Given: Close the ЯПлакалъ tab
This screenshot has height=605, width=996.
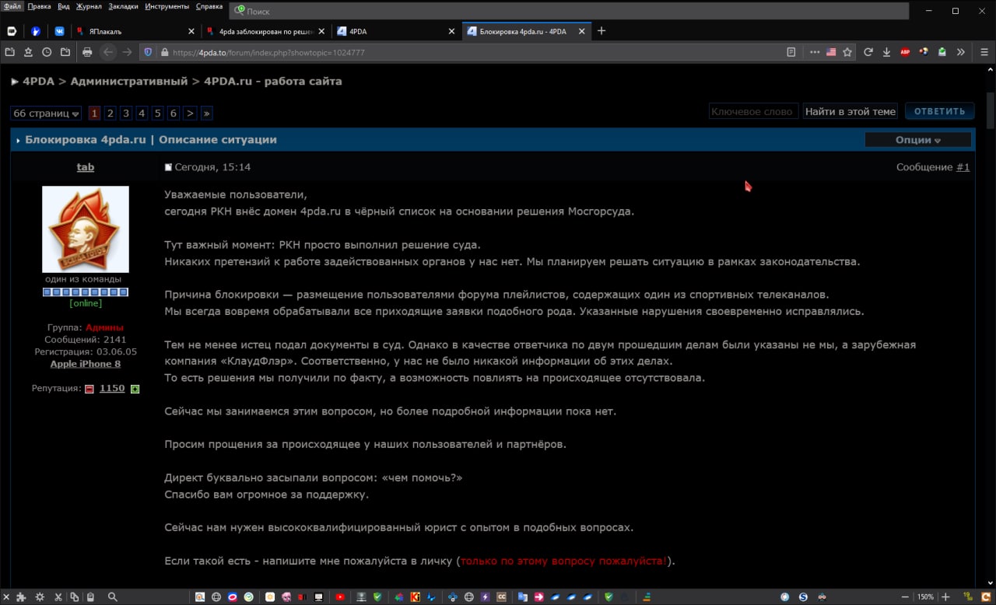Looking at the screenshot, I should point(191,31).
